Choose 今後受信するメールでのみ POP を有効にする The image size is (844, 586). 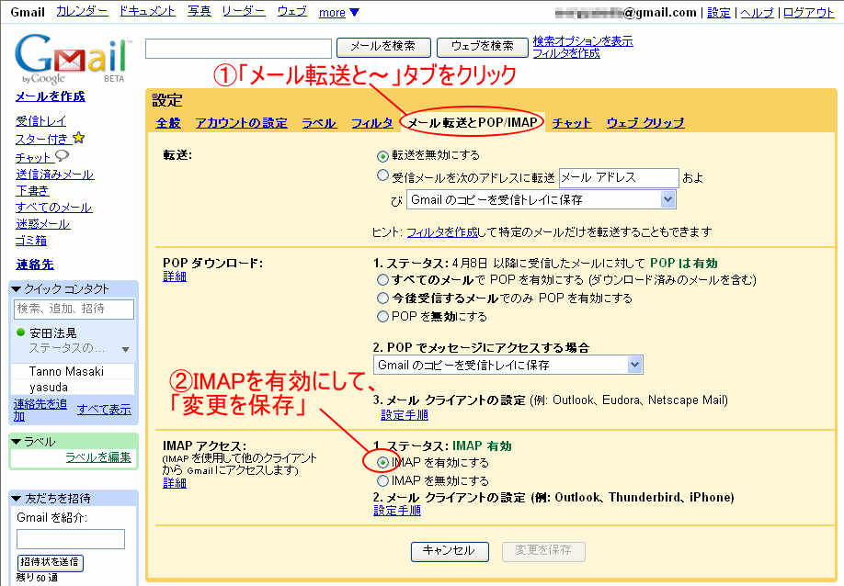point(382,298)
